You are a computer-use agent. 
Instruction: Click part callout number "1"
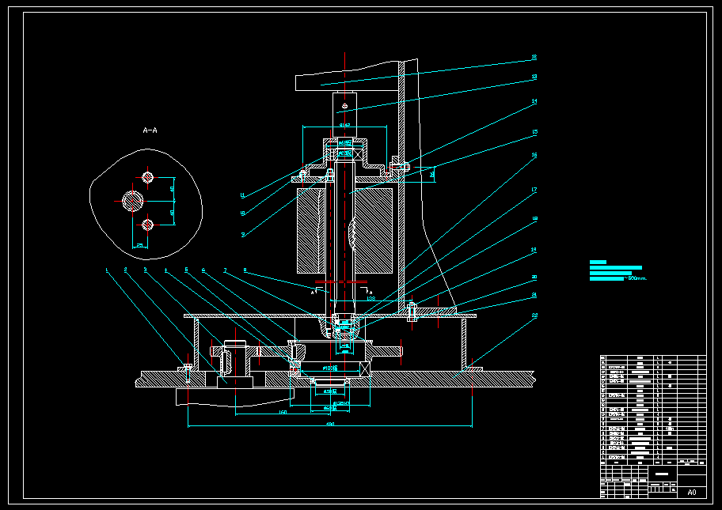tap(106, 270)
